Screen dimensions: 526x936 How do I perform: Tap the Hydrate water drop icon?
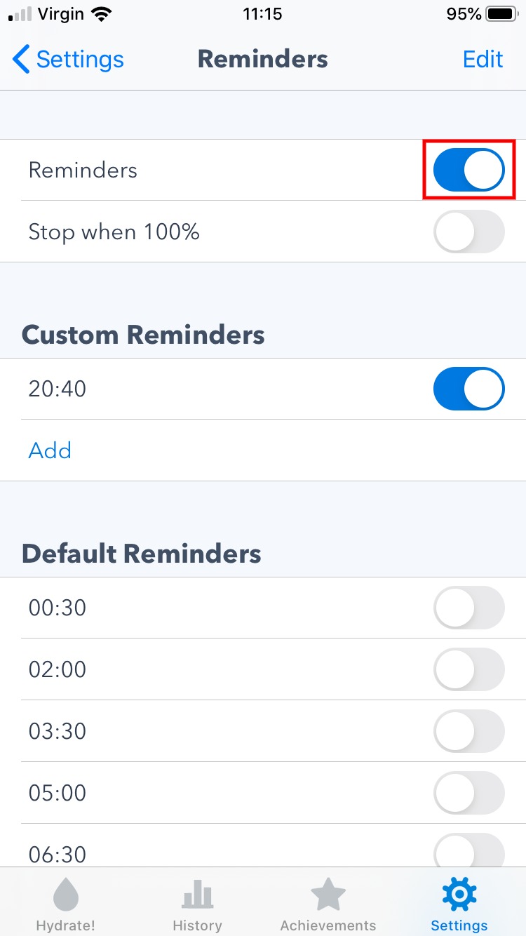tap(66, 896)
